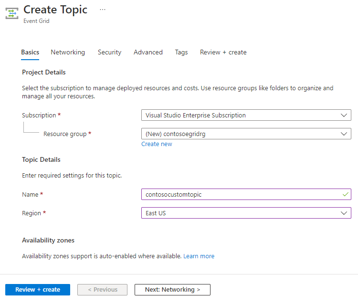The image size is (358, 305).
Task: Open the ellipsis more options menu
Action: point(103,10)
